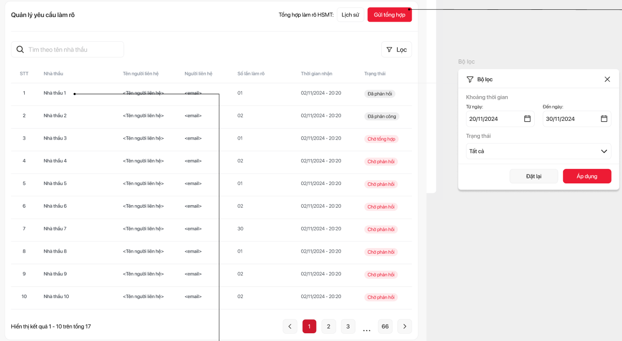Select page 3 in pagination
This screenshot has height=341, width=622.
[x=348, y=327]
